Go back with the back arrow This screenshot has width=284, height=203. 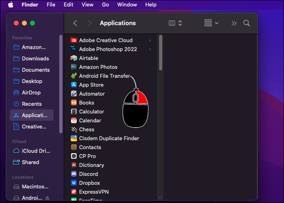(75, 23)
